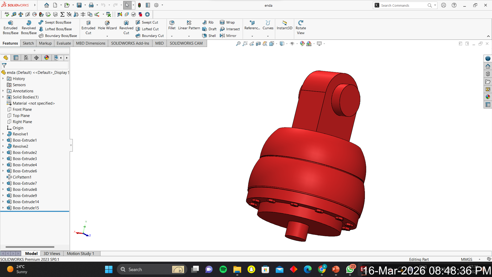Viewport: 492px width, 277px height.
Task: Open the Reference Geometry dropdown arrow
Action: 252,36
